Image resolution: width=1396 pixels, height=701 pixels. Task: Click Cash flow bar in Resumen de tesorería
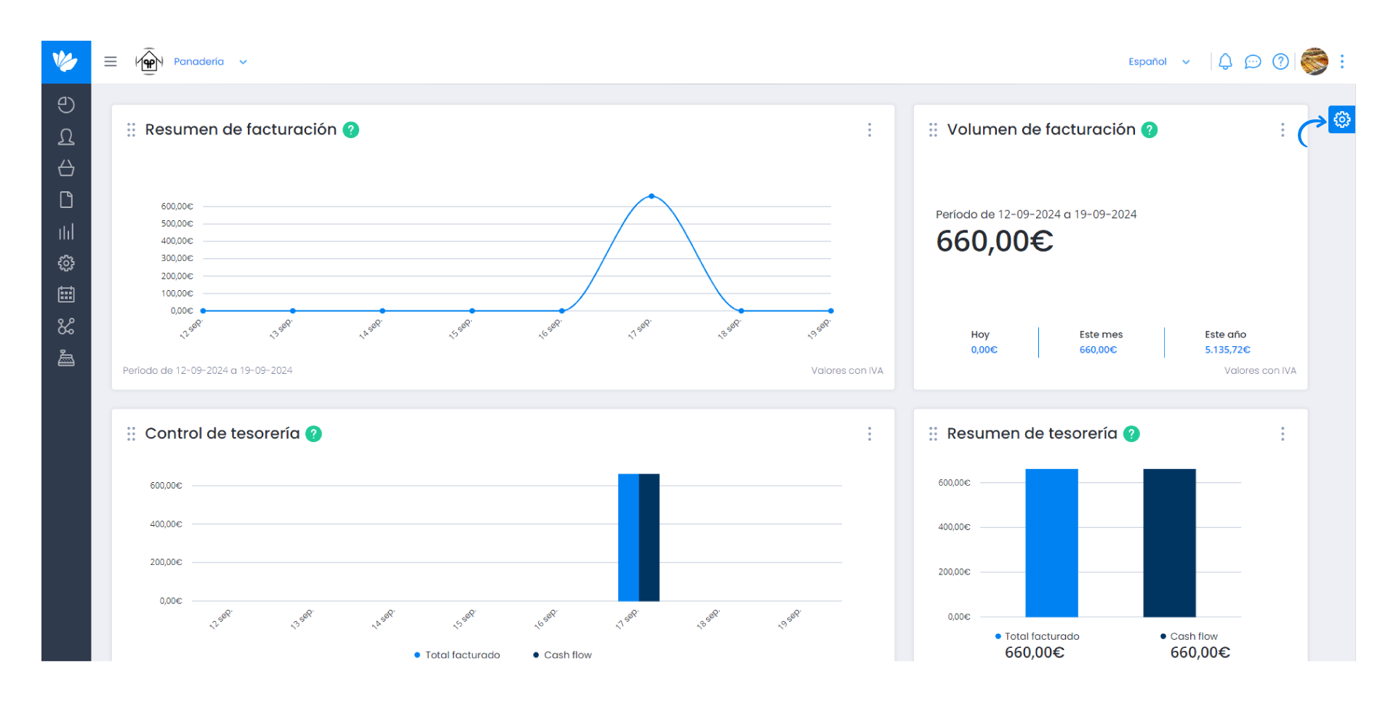point(1169,542)
